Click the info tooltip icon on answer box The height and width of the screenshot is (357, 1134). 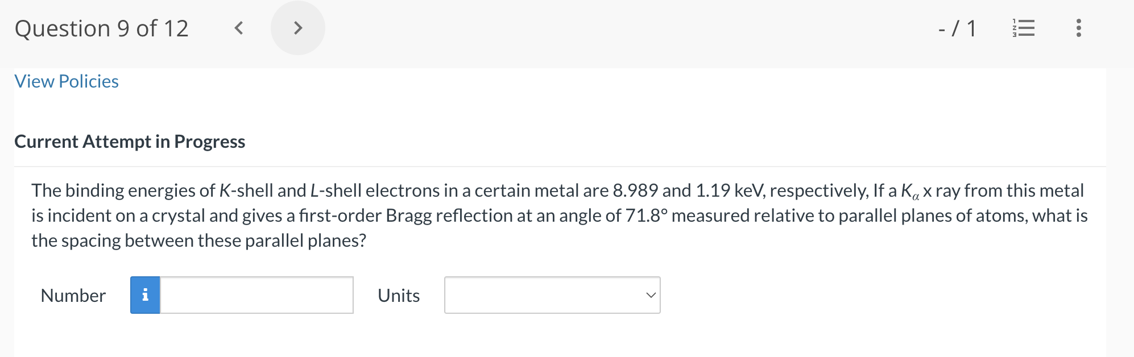click(145, 295)
